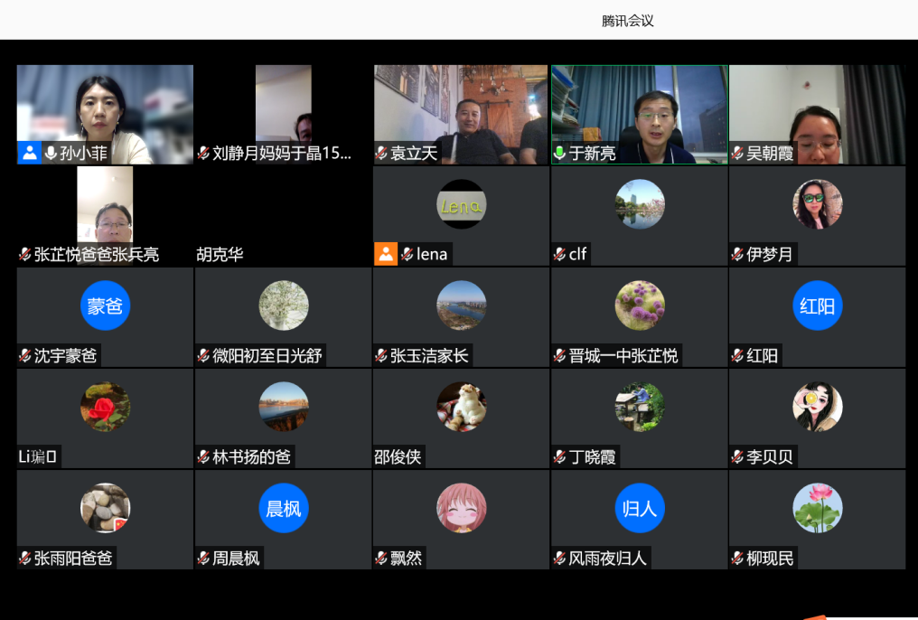Click the muted mic icon next to 飘然's name
Image resolution: width=918 pixels, height=620 pixels.
[381, 558]
